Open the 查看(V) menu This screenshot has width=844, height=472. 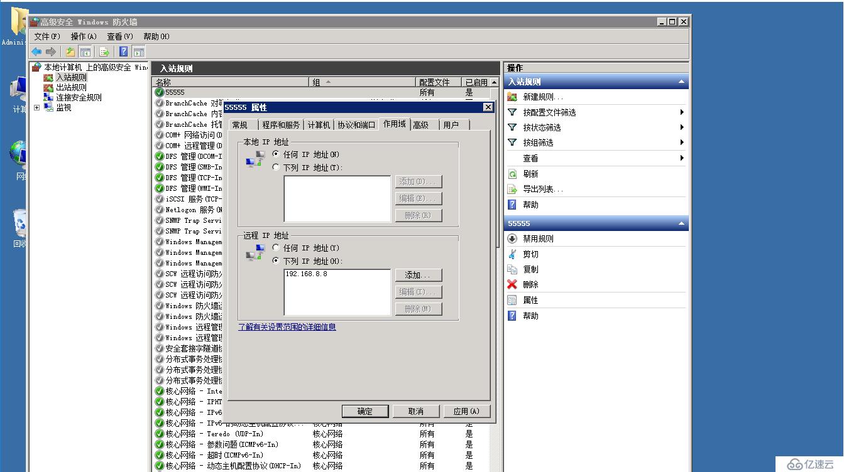coord(120,36)
